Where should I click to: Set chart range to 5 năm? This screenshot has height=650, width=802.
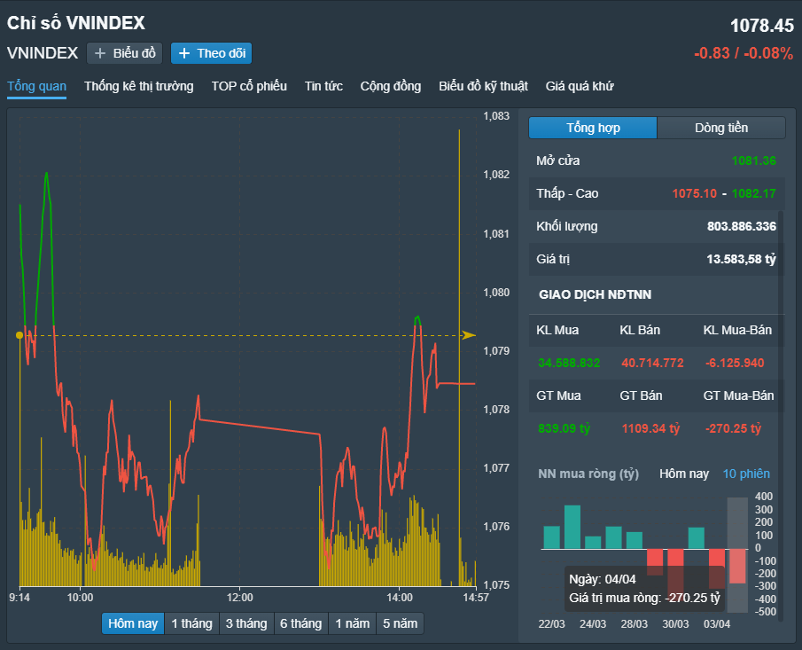tap(400, 623)
